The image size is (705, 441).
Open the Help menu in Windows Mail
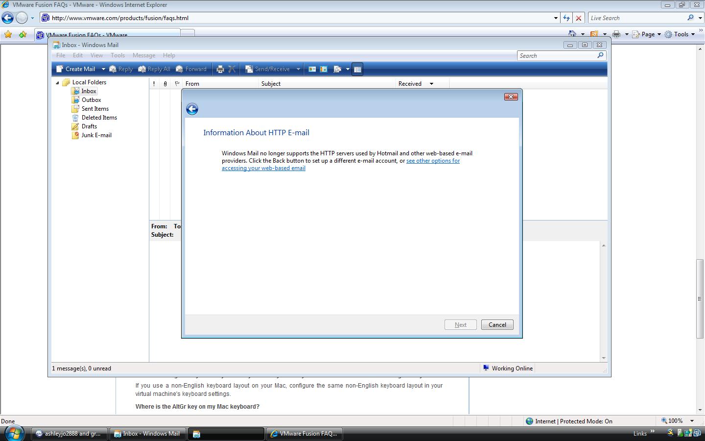tap(169, 55)
